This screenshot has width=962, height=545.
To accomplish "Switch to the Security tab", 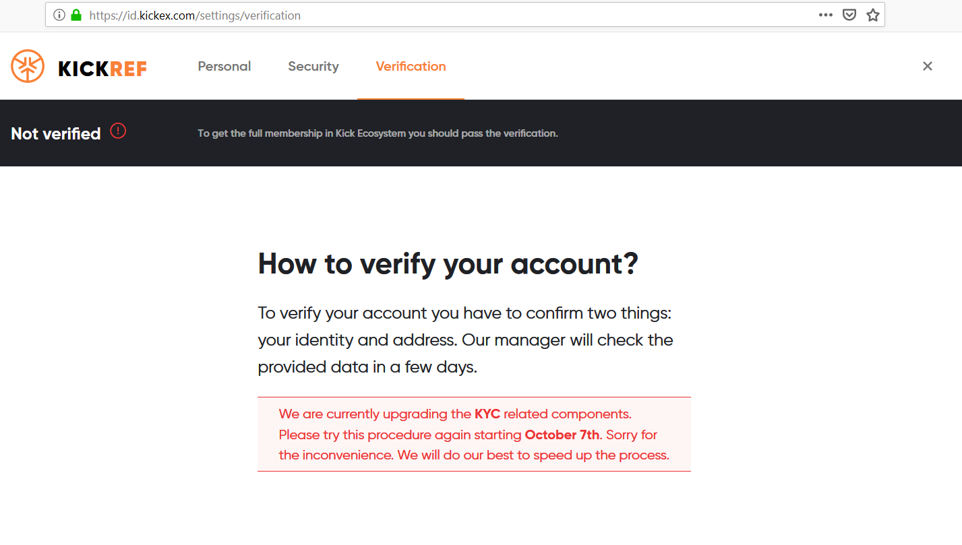I will (313, 66).
